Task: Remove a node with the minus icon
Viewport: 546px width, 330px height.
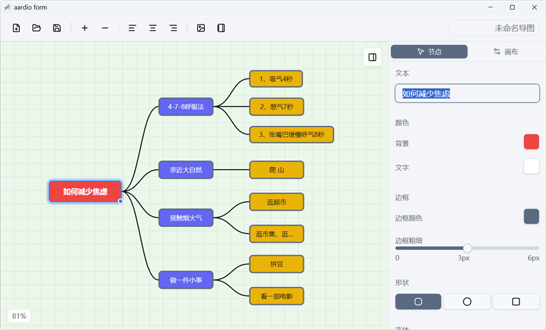Action: click(x=105, y=28)
